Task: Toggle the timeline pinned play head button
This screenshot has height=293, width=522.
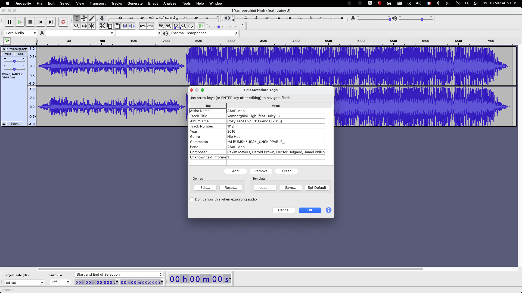Action: click(x=7, y=41)
